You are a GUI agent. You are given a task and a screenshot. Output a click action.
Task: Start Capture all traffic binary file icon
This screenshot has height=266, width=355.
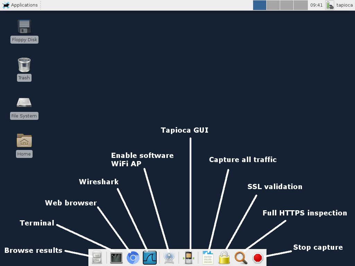coord(208,258)
